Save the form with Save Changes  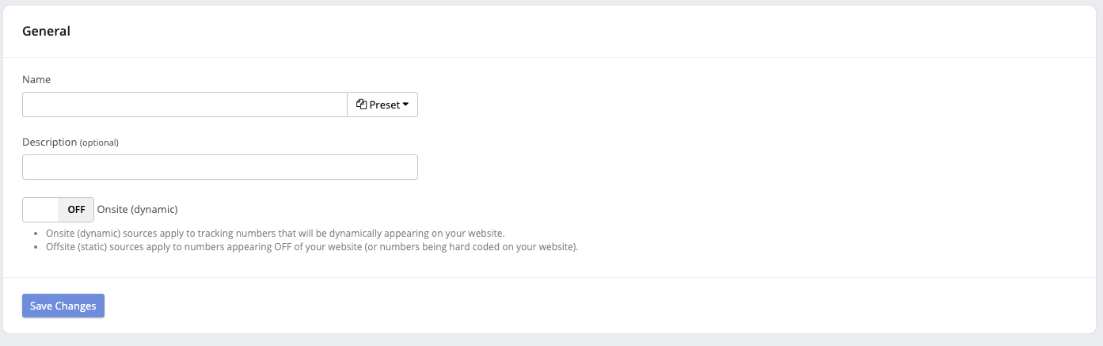(63, 306)
